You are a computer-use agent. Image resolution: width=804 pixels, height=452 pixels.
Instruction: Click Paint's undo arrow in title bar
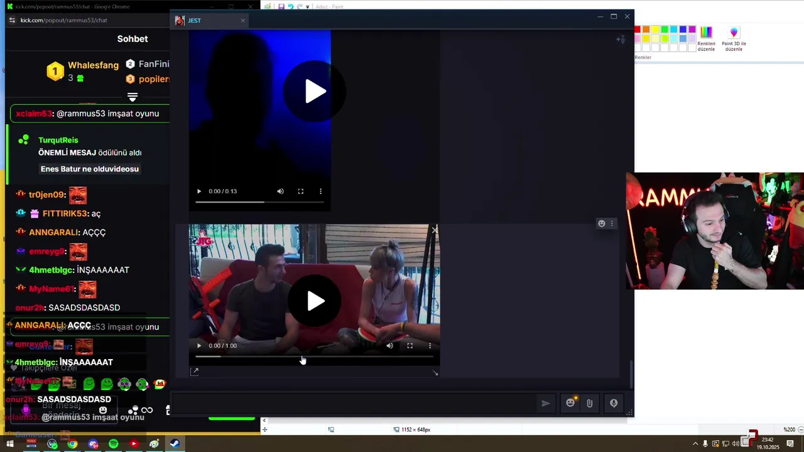point(290,6)
